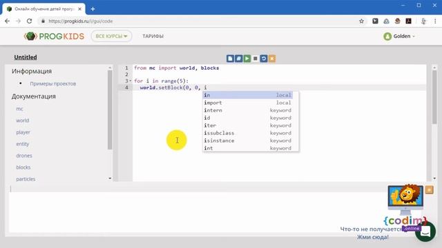Click the ProgKids logo
This screenshot has height=248, width=442.
click(54, 37)
